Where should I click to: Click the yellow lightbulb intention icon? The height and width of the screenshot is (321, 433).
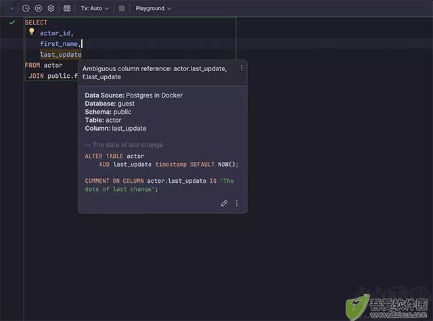pyautogui.click(x=32, y=32)
